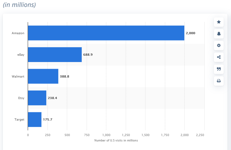Viewport: 231px width, 150px height.
Task: Click the 500 x-axis tick label
Action: (x=67, y=135)
